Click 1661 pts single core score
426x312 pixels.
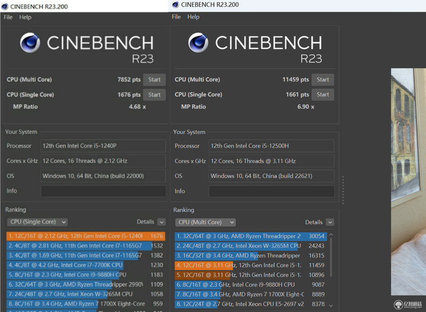coord(298,94)
